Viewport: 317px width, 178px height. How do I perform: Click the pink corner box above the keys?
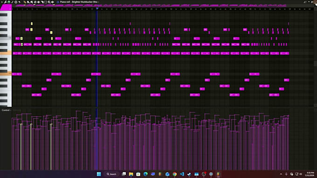click(x=6, y=7)
